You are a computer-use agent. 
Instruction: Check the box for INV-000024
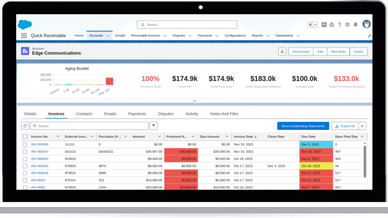[25, 166]
